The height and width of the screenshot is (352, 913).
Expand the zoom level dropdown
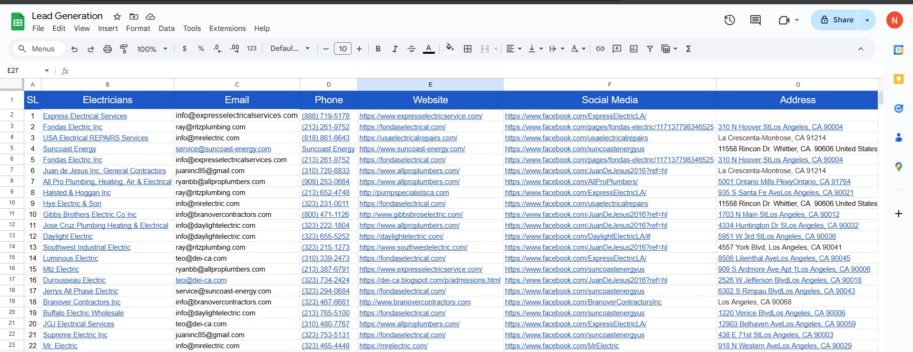click(152, 49)
